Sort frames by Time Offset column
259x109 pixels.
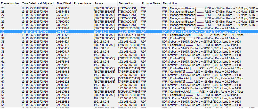click(63, 3)
